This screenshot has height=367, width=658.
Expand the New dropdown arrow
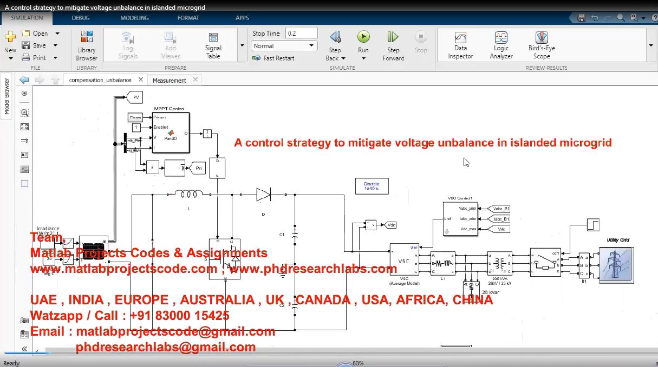click(10, 58)
